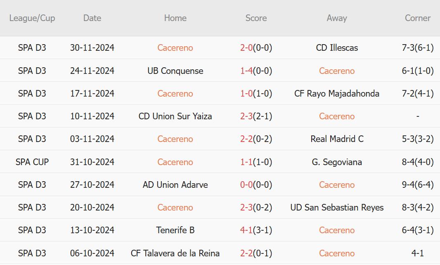This screenshot has width=440, height=265.
Task: Open the 1-4 score against UB Conquense
Action: 246,71
